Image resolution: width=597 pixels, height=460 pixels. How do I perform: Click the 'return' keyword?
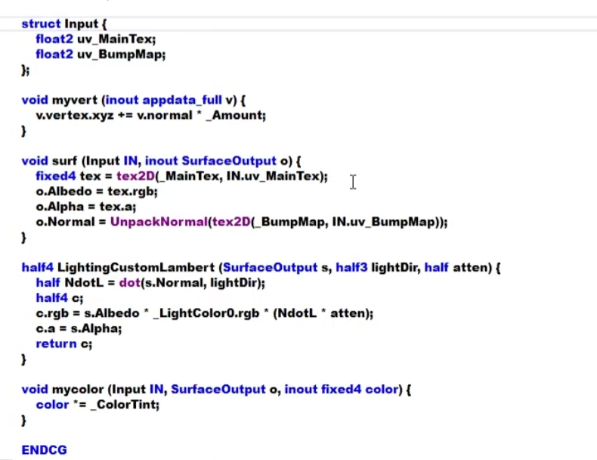(56, 343)
